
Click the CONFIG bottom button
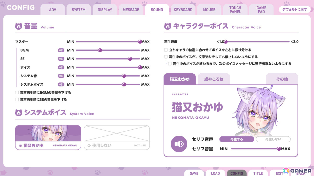click(237, 173)
